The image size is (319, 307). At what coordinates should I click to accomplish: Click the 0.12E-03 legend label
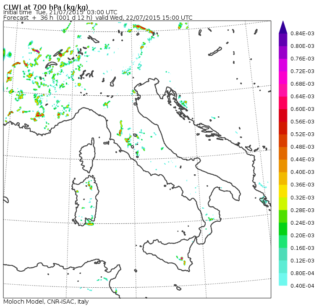[302, 261]
